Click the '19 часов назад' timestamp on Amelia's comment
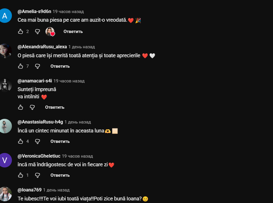 pyautogui.click(x=68, y=12)
